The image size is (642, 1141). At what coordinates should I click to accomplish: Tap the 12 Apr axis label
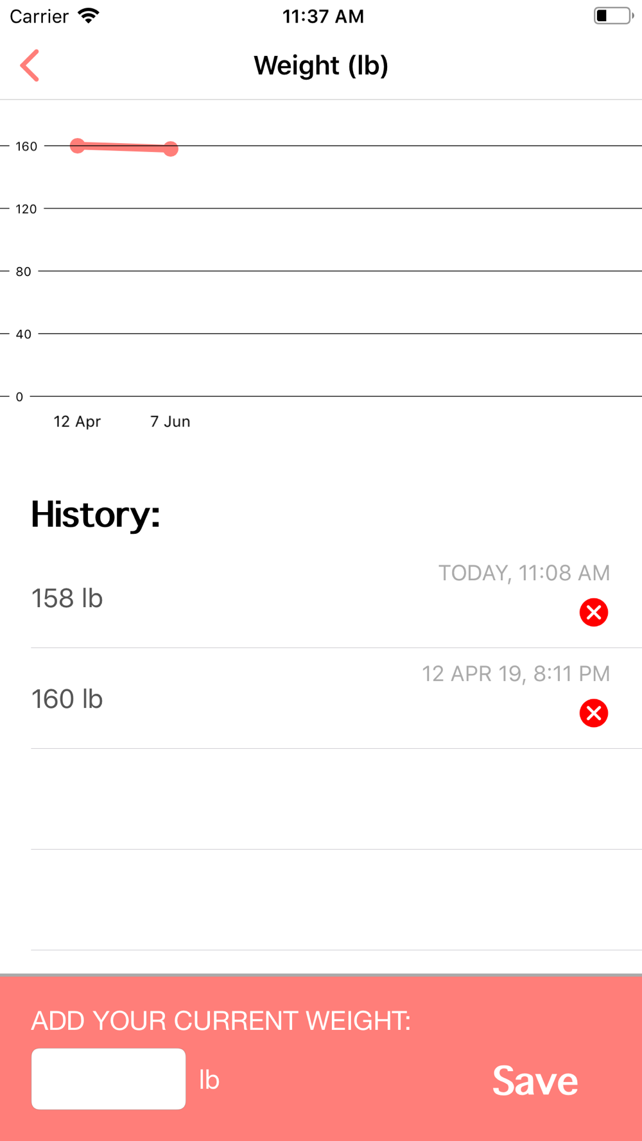coord(77,422)
